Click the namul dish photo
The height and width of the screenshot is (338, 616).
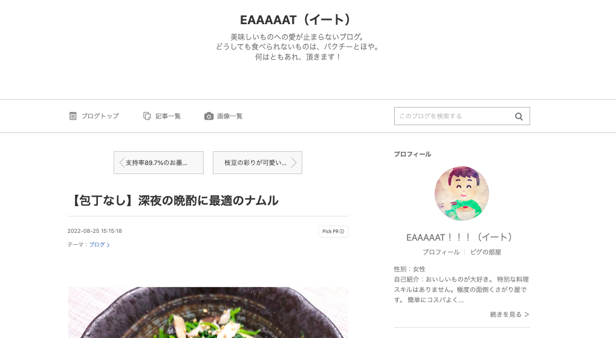point(208,313)
